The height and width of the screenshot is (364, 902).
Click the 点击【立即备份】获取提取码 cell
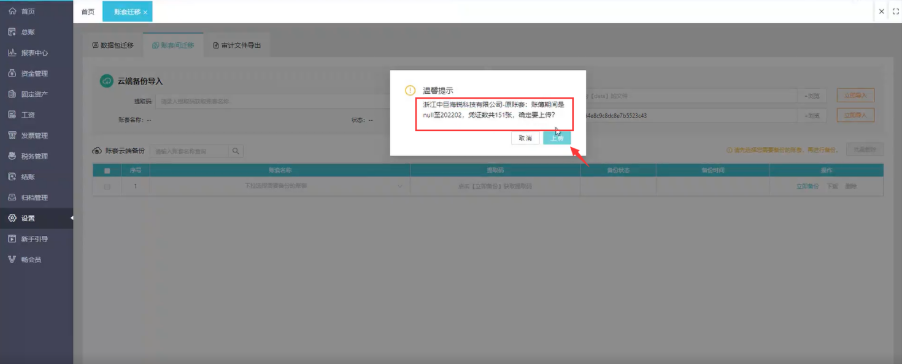point(495,186)
